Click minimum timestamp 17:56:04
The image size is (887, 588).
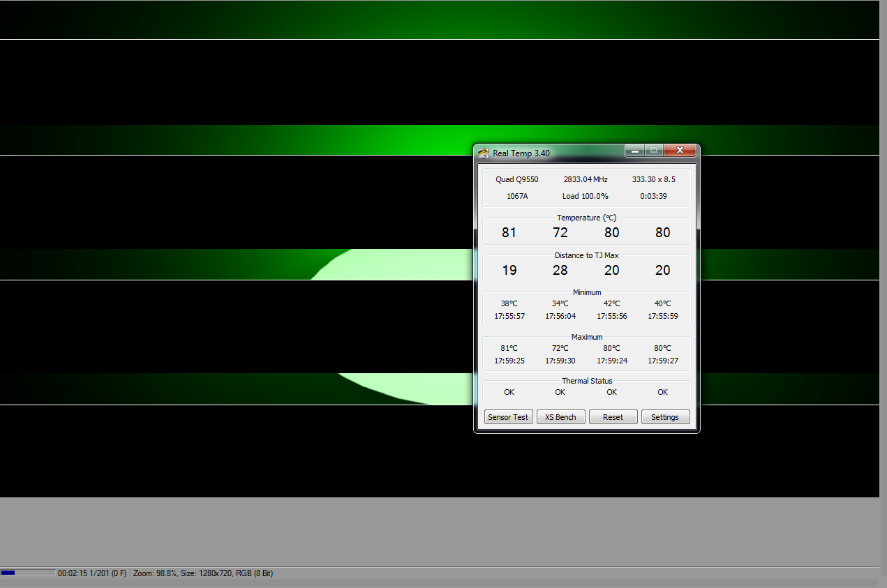click(x=560, y=316)
